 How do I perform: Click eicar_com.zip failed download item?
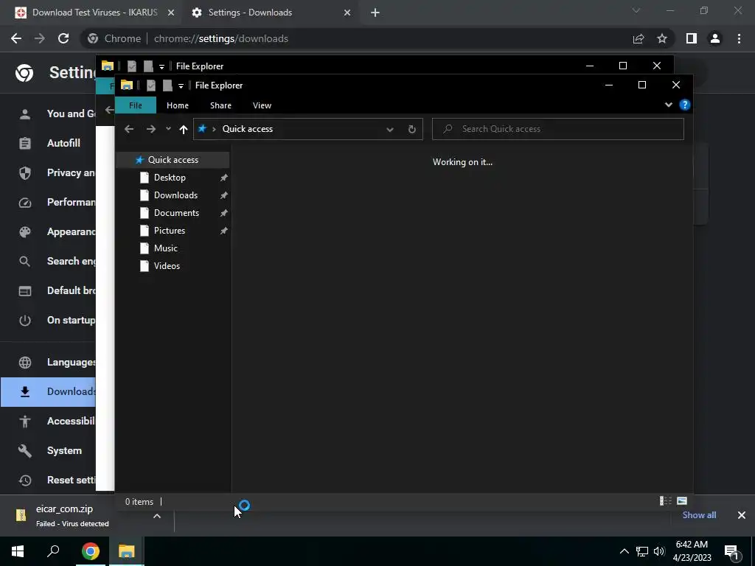[x=72, y=515]
